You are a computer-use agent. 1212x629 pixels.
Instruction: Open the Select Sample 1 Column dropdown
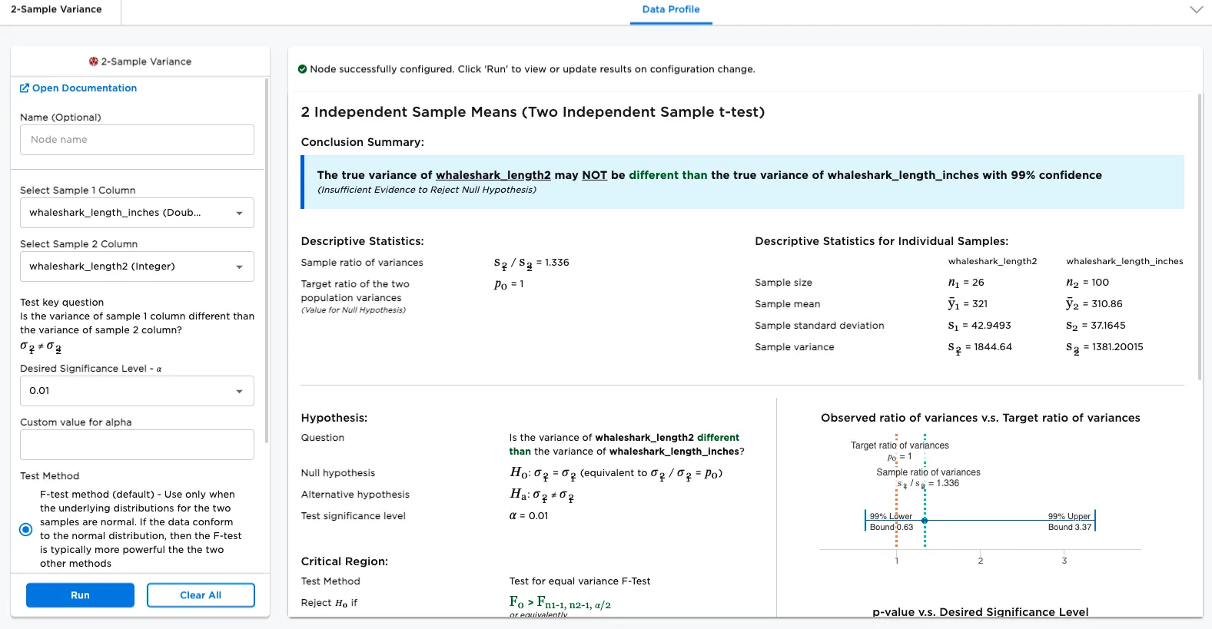click(x=137, y=213)
